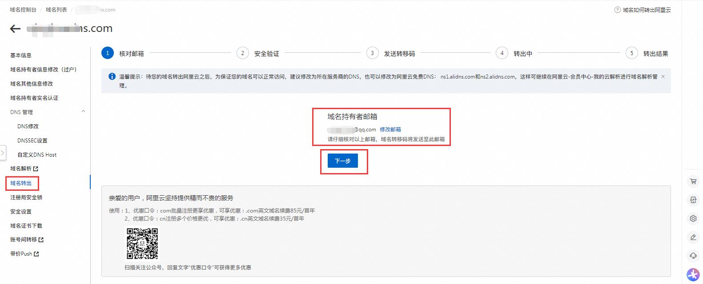Expand the hidden left side panel arrow
The image size is (703, 284).
pos(3,153)
